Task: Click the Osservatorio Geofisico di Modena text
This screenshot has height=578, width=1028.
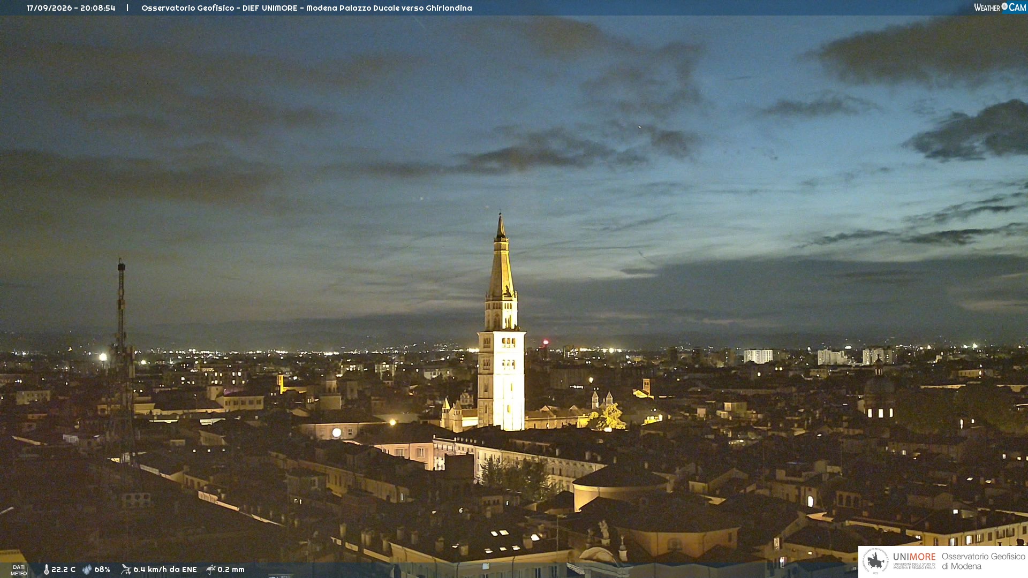Action: click(983, 561)
